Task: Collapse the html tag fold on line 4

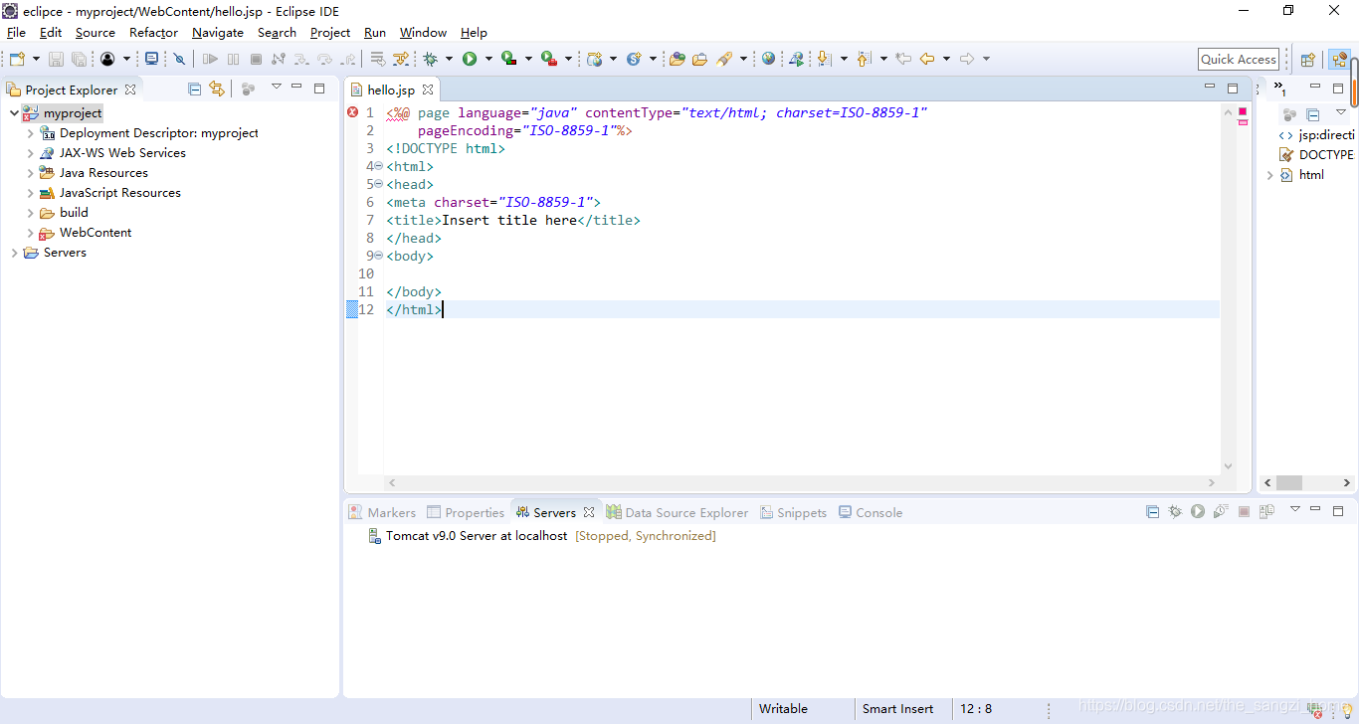Action: [378, 166]
